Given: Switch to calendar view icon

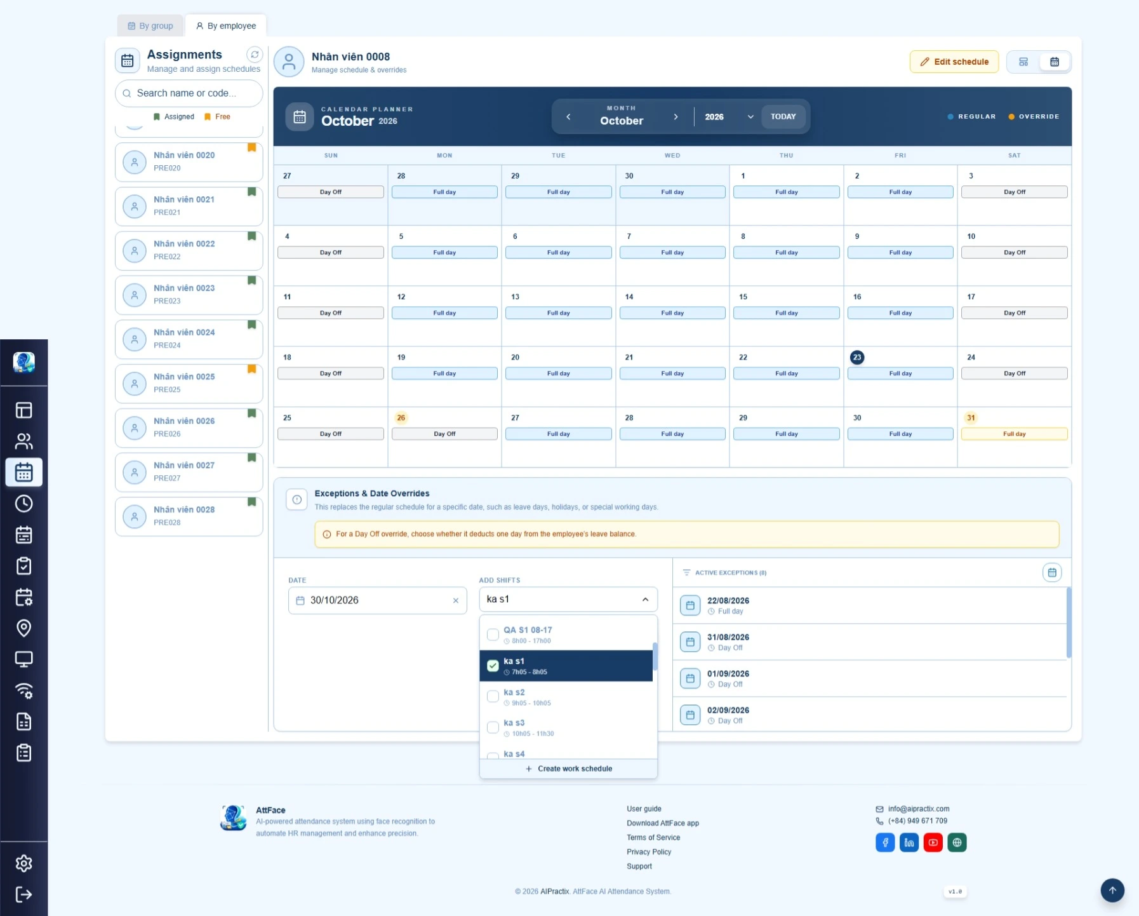Looking at the screenshot, I should [1055, 62].
